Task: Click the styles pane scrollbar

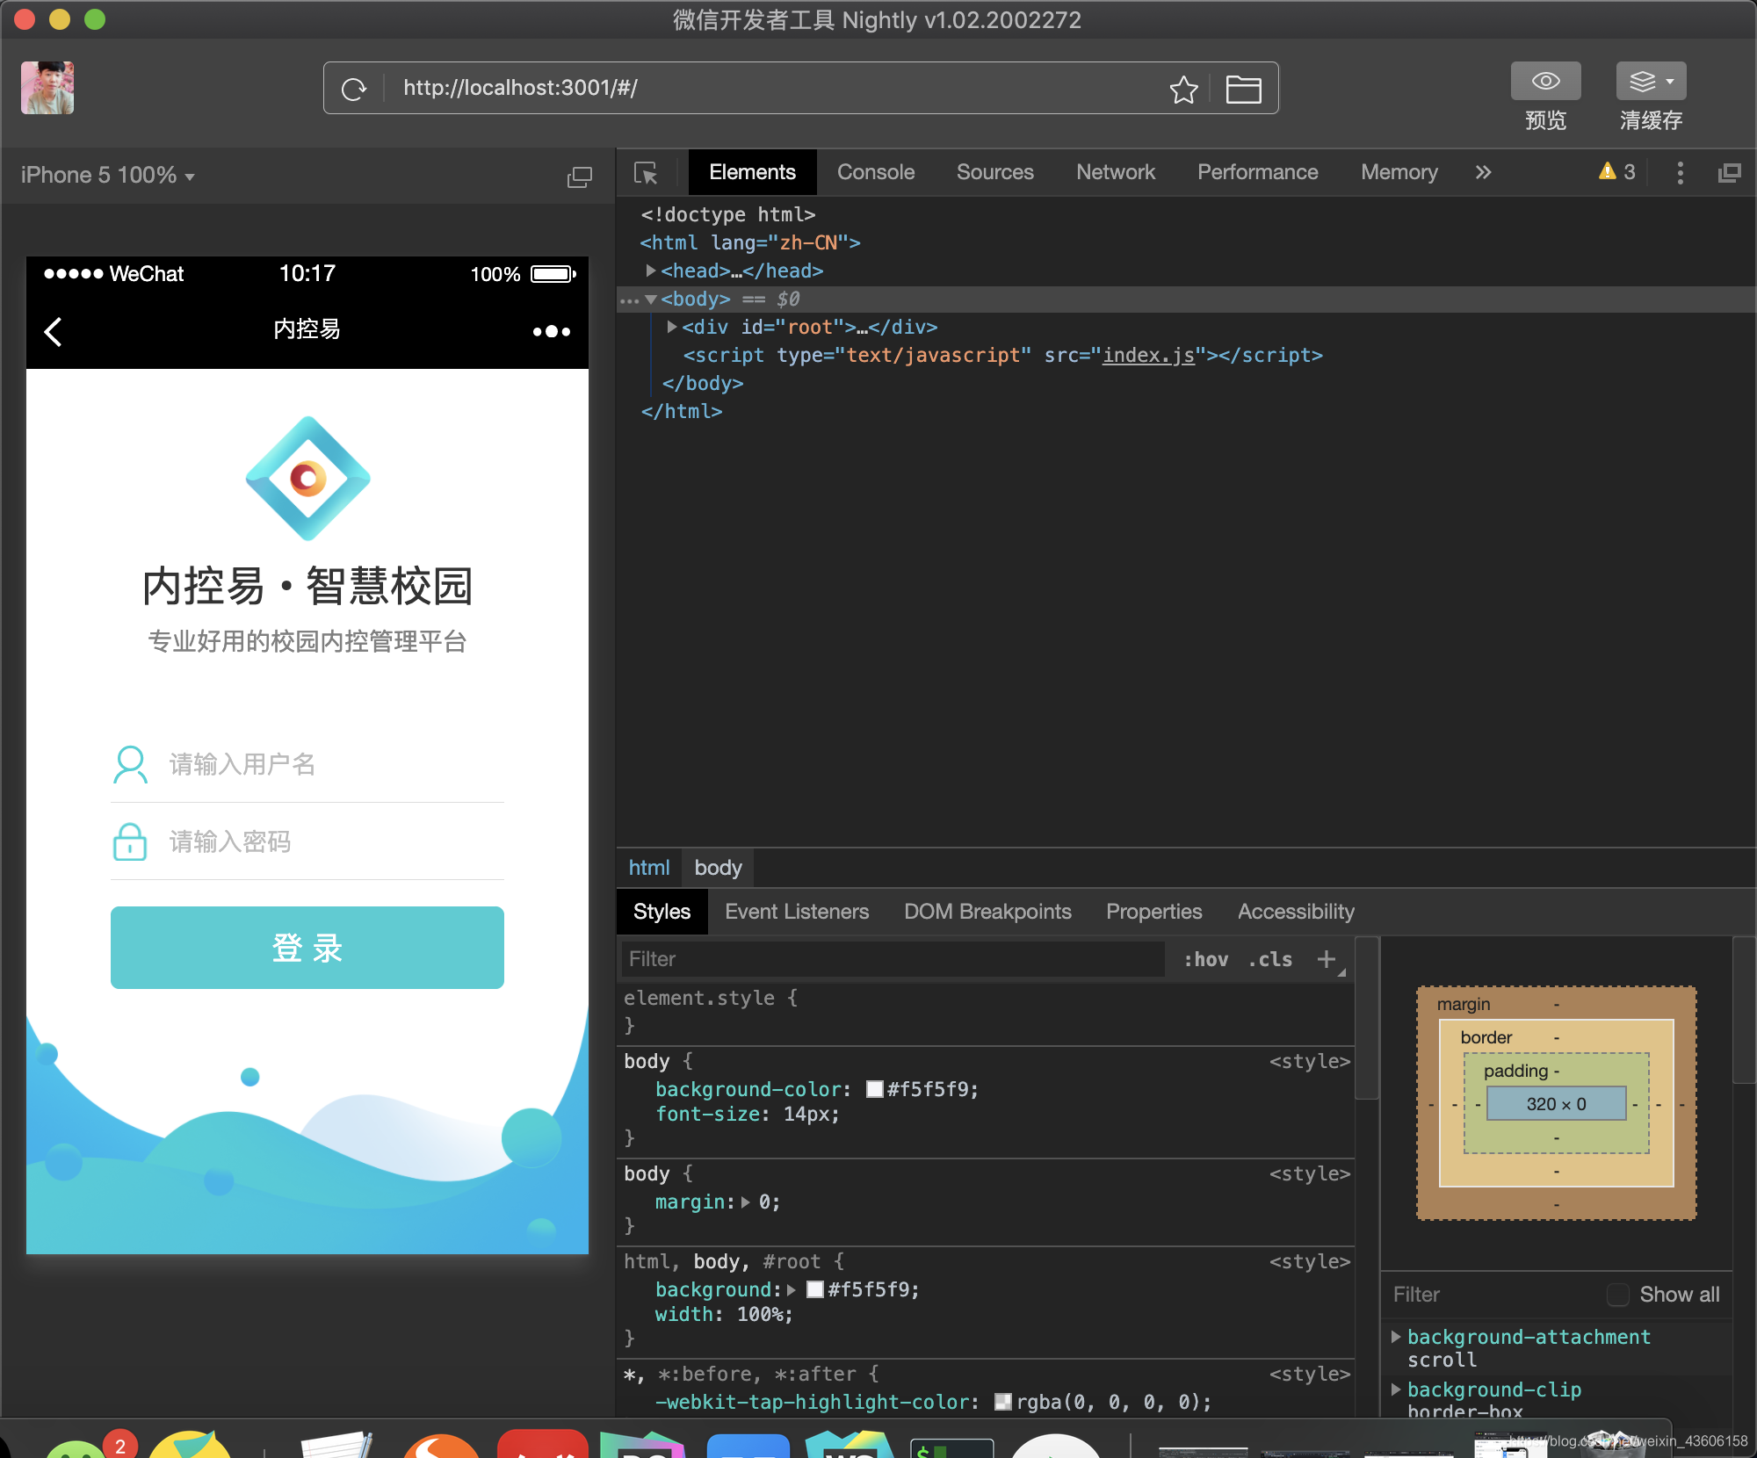Action: [1366, 1019]
